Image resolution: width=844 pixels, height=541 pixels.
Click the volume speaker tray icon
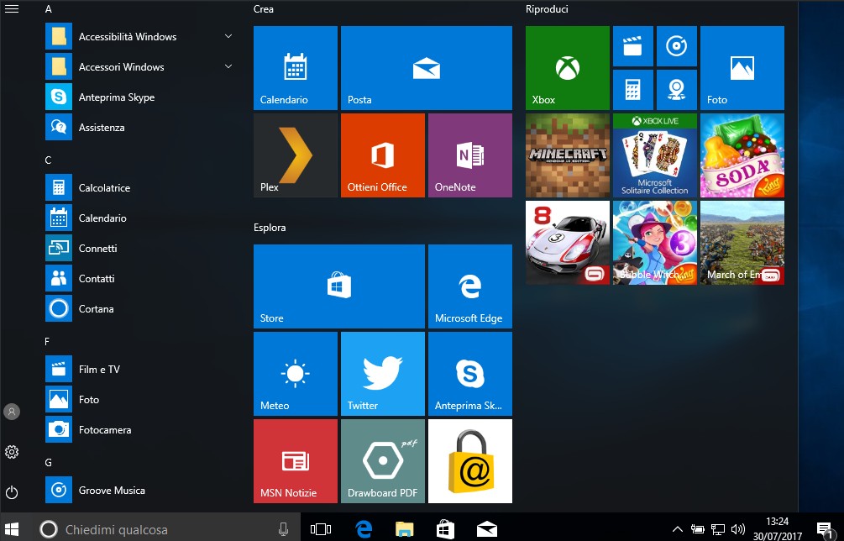point(738,530)
